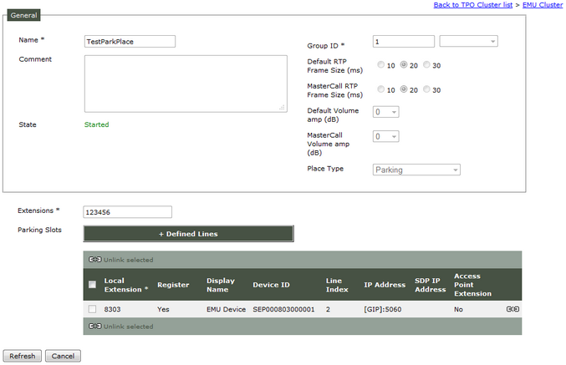566x365 pixels.
Task: Click the Extensions field 123456
Action: pyautogui.click(x=127, y=212)
